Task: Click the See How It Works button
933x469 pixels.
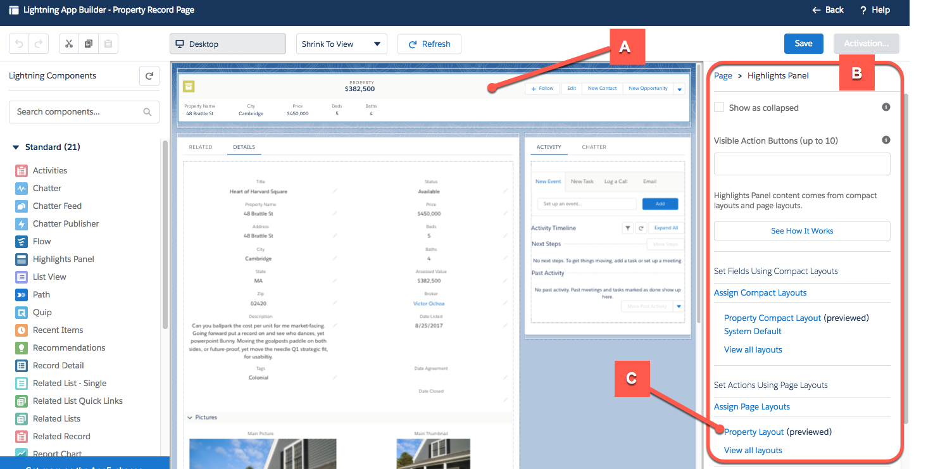Action: (802, 231)
